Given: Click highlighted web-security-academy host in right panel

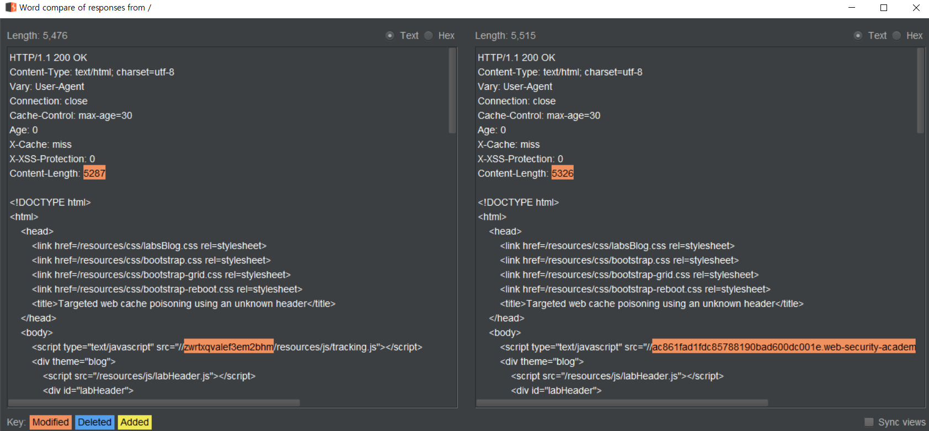Looking at the screenshot, I should coord(783,347).
